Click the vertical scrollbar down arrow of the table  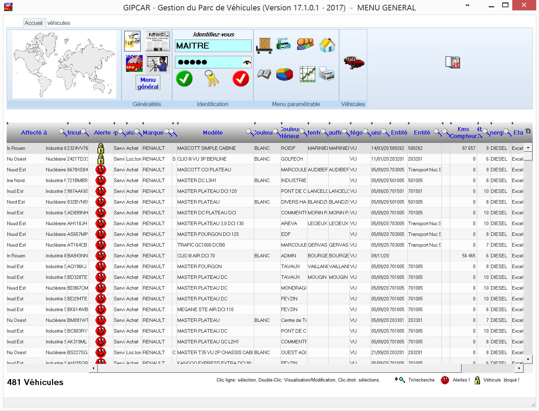[x=528, y=359]
